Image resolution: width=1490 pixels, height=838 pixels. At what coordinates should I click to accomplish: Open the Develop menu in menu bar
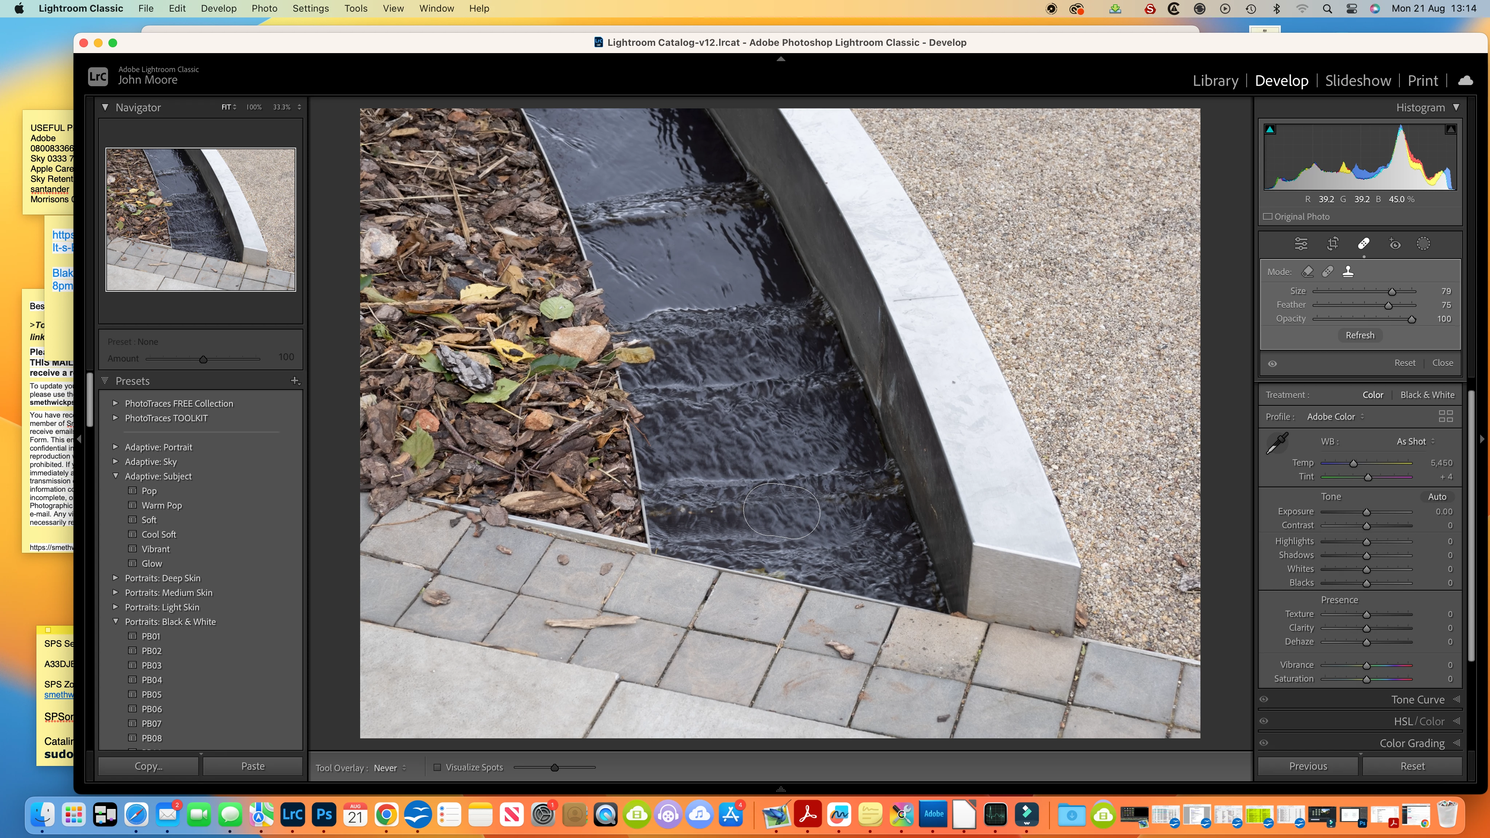tap(218, 9)
